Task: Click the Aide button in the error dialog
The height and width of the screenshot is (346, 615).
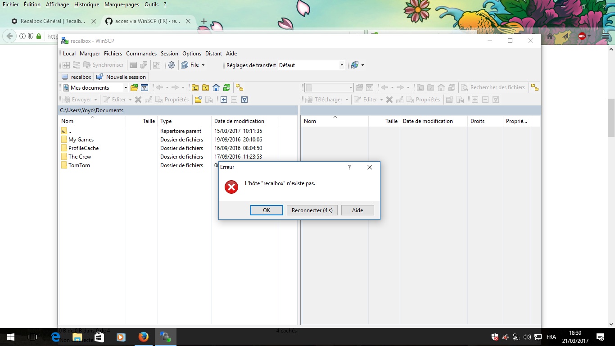Action: [x=357, y=210]
